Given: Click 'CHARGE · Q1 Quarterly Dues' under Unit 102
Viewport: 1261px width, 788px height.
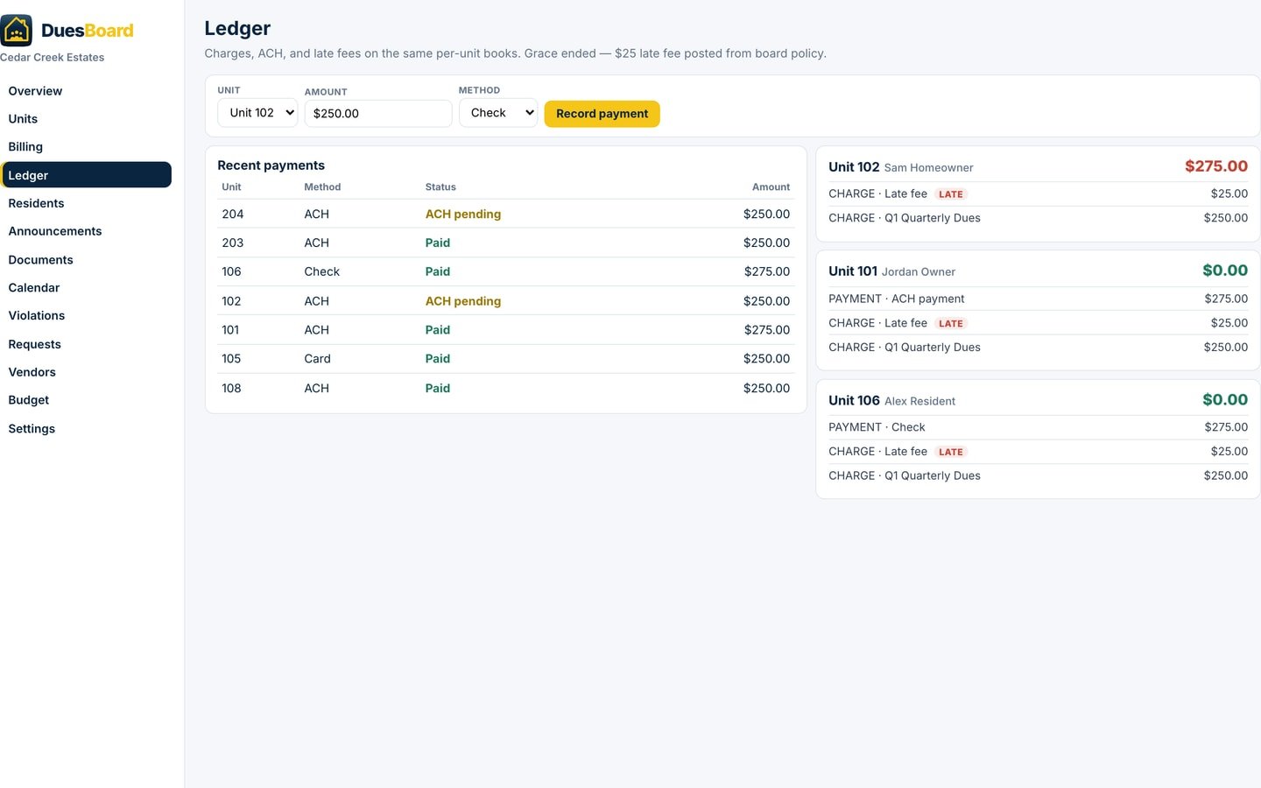Looking at the screenshot, I should pos(905,218).
